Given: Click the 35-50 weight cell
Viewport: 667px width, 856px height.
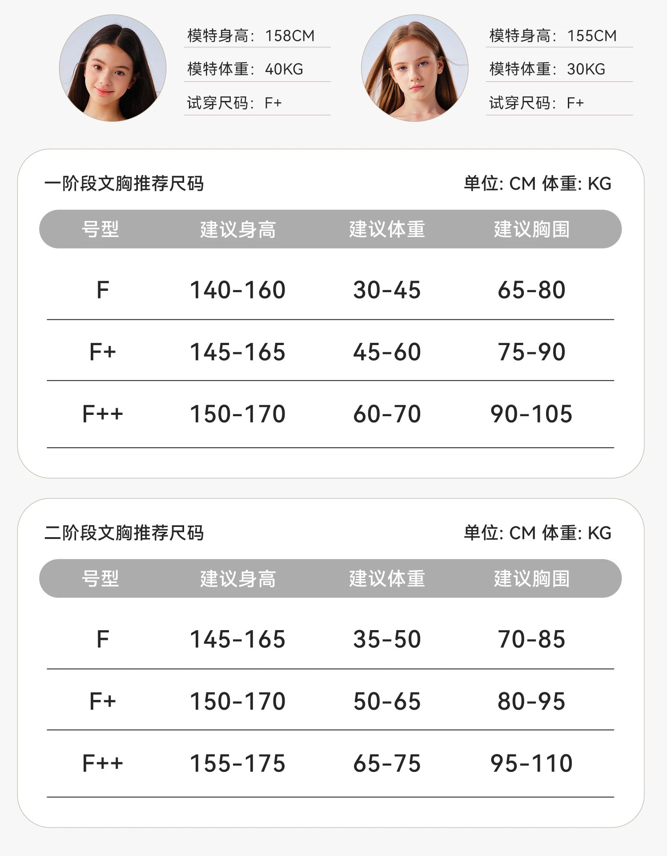Looking at the screenshot, I should point(387,639).
